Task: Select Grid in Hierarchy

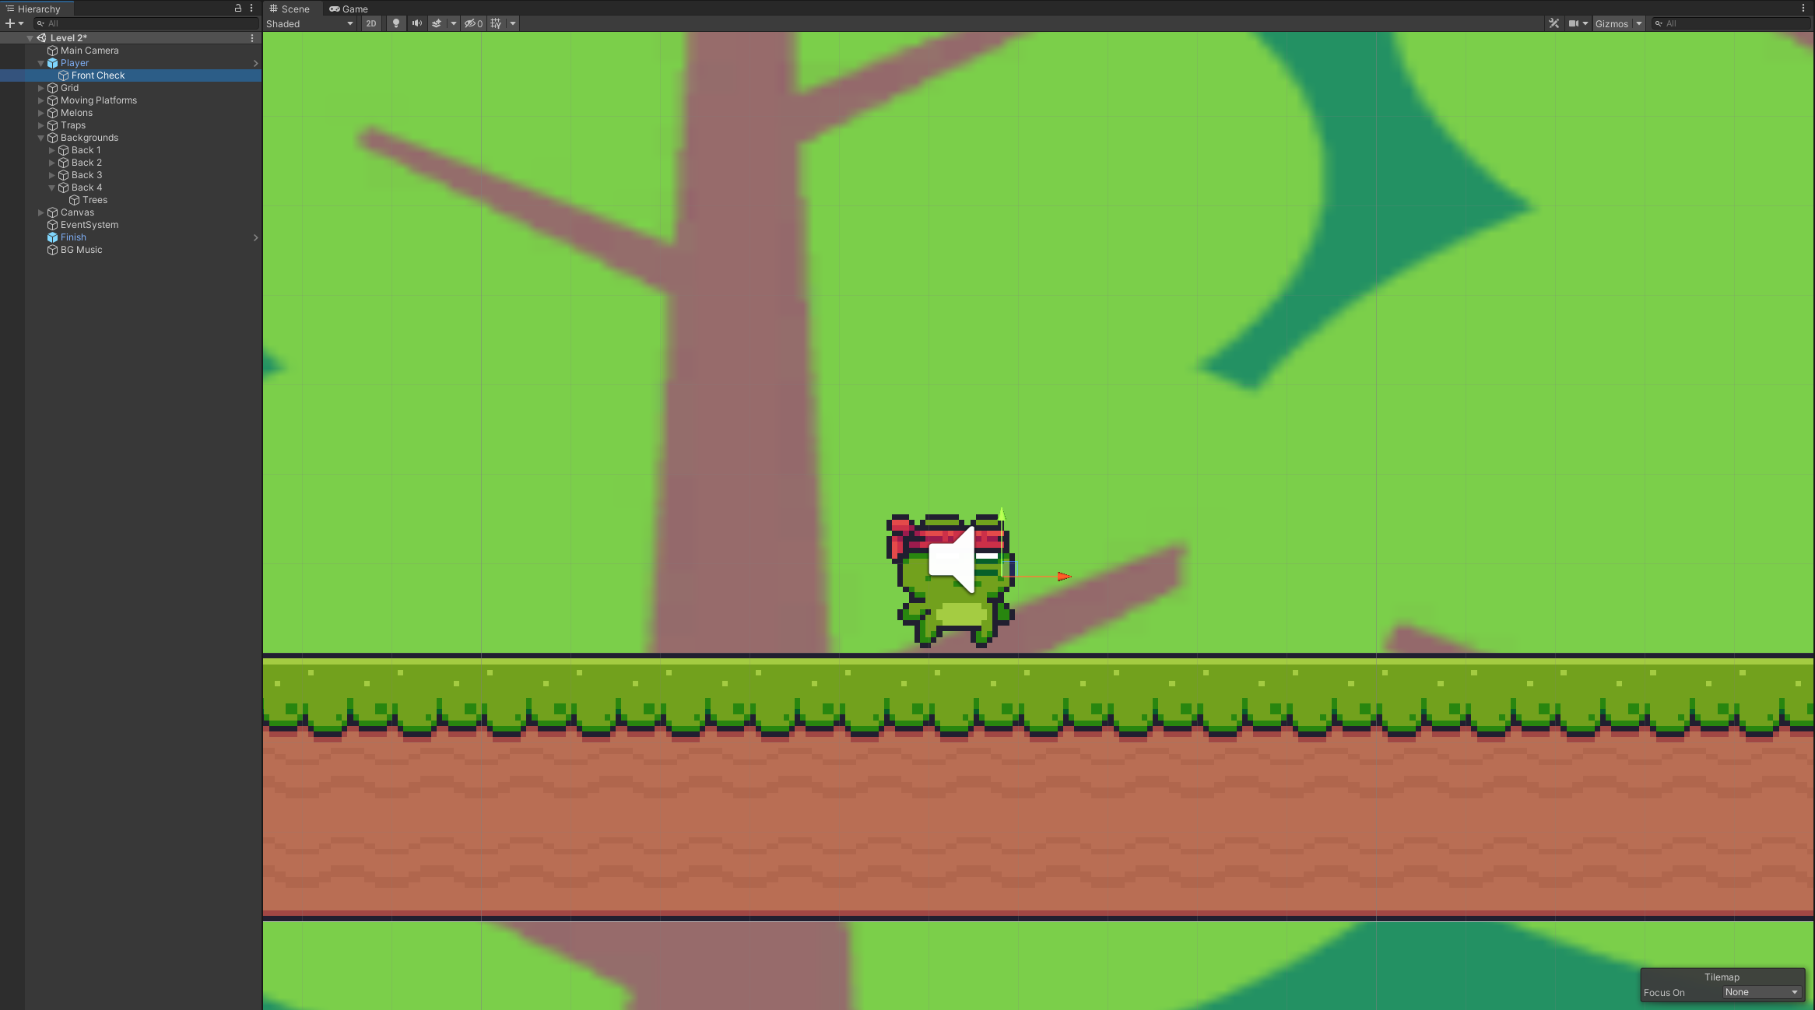Action: coord(69,88)
